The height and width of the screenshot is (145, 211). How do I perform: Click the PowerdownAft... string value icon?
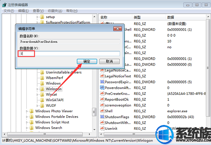tap(102, 88)
